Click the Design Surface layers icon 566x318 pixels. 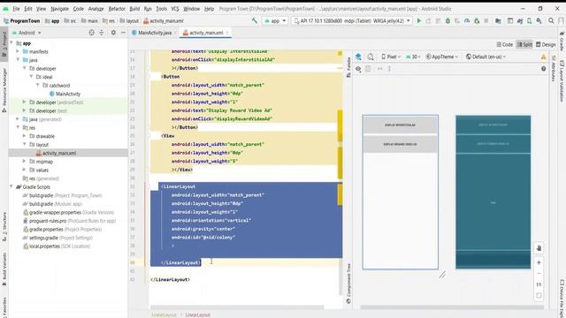(x=358, y=57)
